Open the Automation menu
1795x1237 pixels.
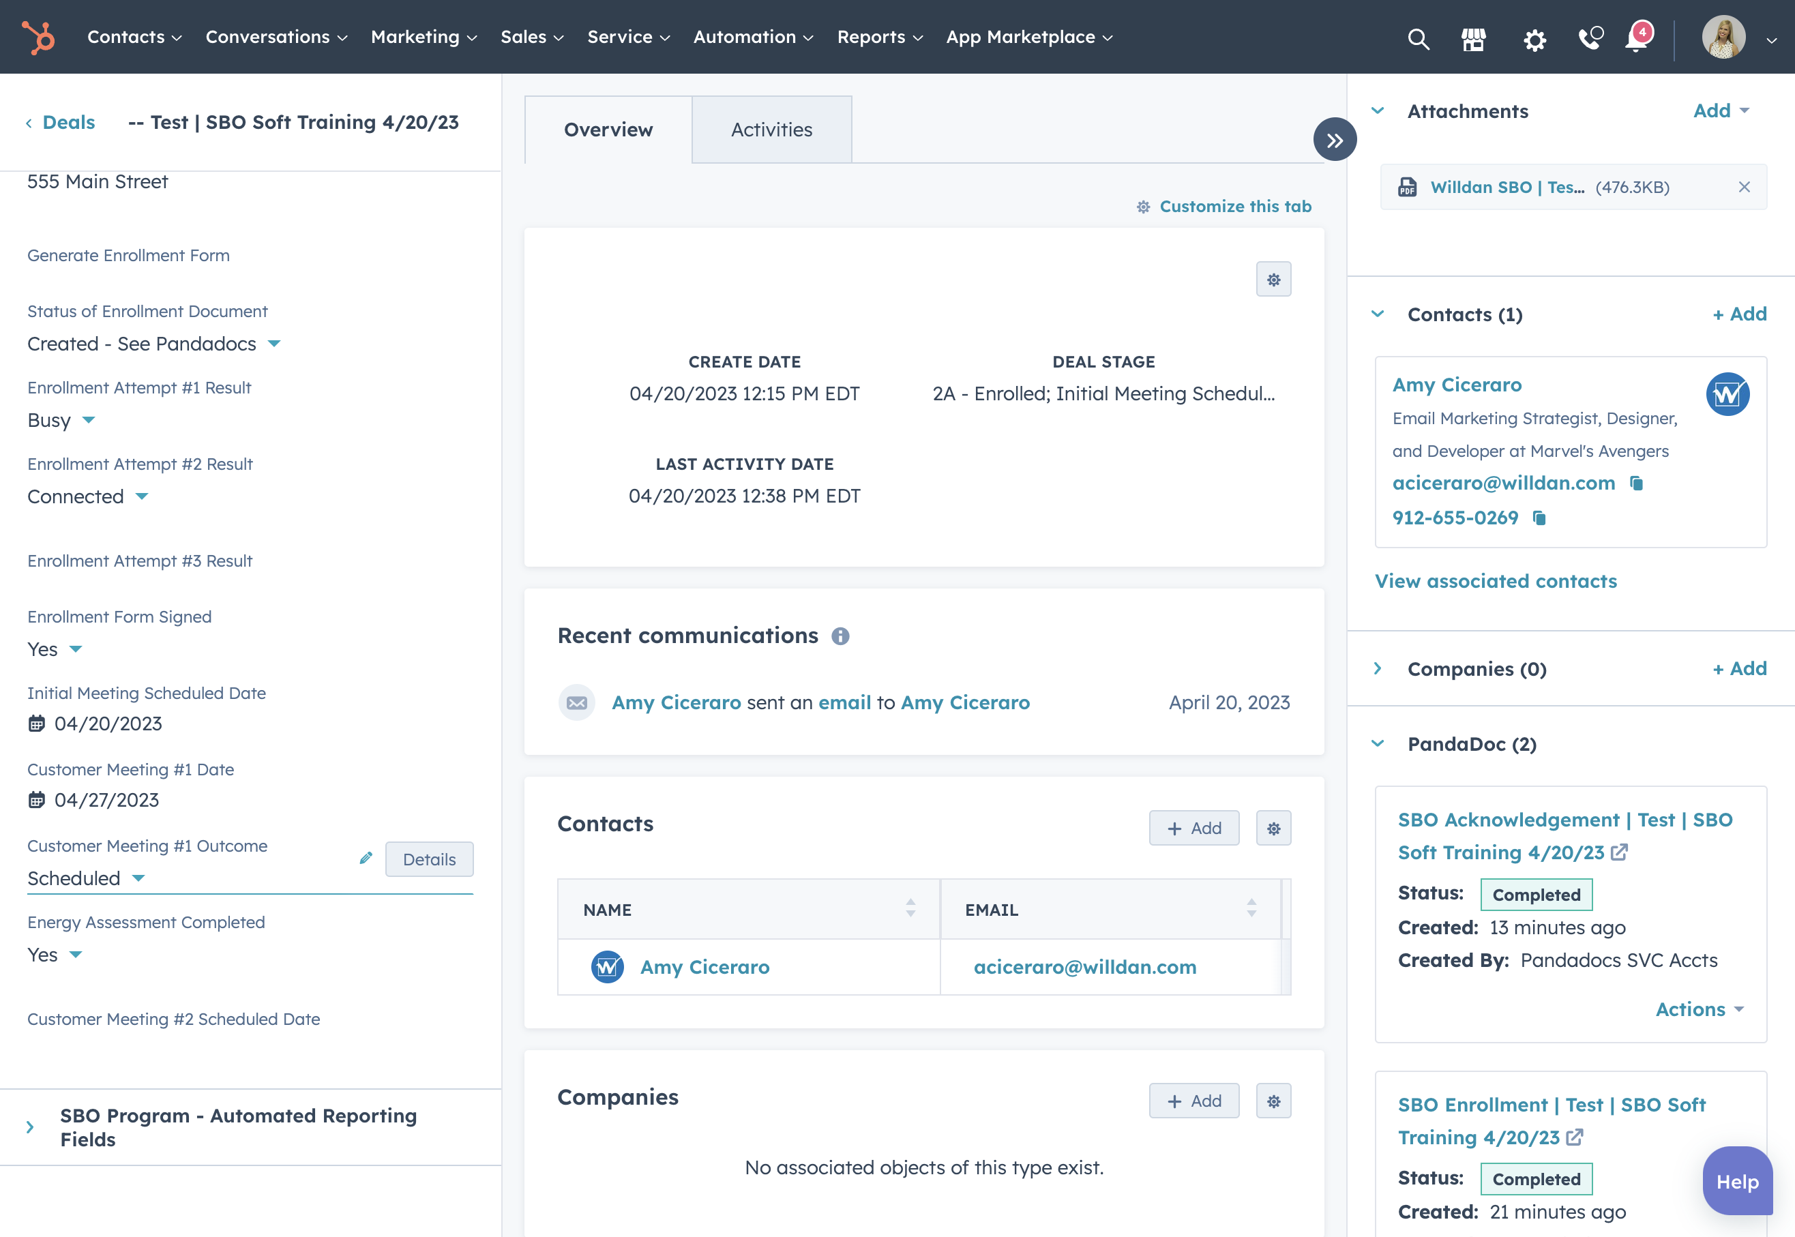click(x=752, y=36)
